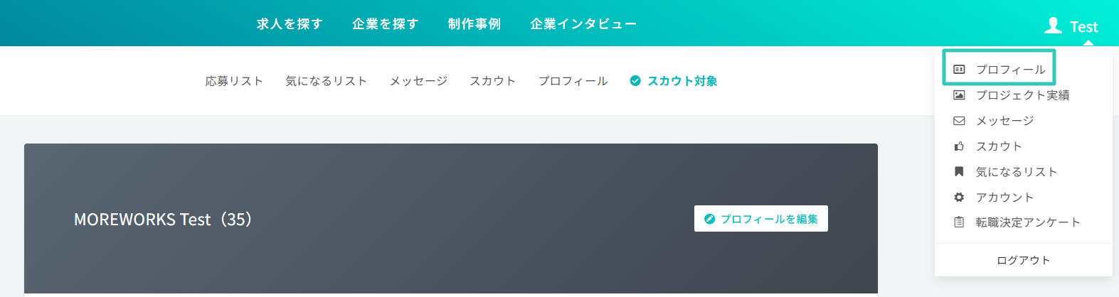
Task: Open 企業を探す from the header
Action: tap(385, 24)
